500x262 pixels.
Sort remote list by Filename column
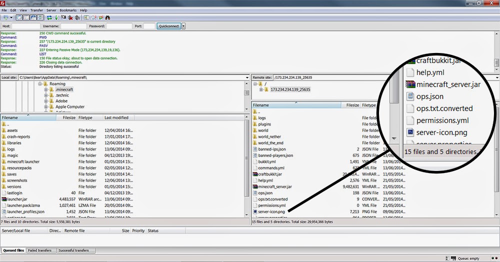tap(296, 105)
